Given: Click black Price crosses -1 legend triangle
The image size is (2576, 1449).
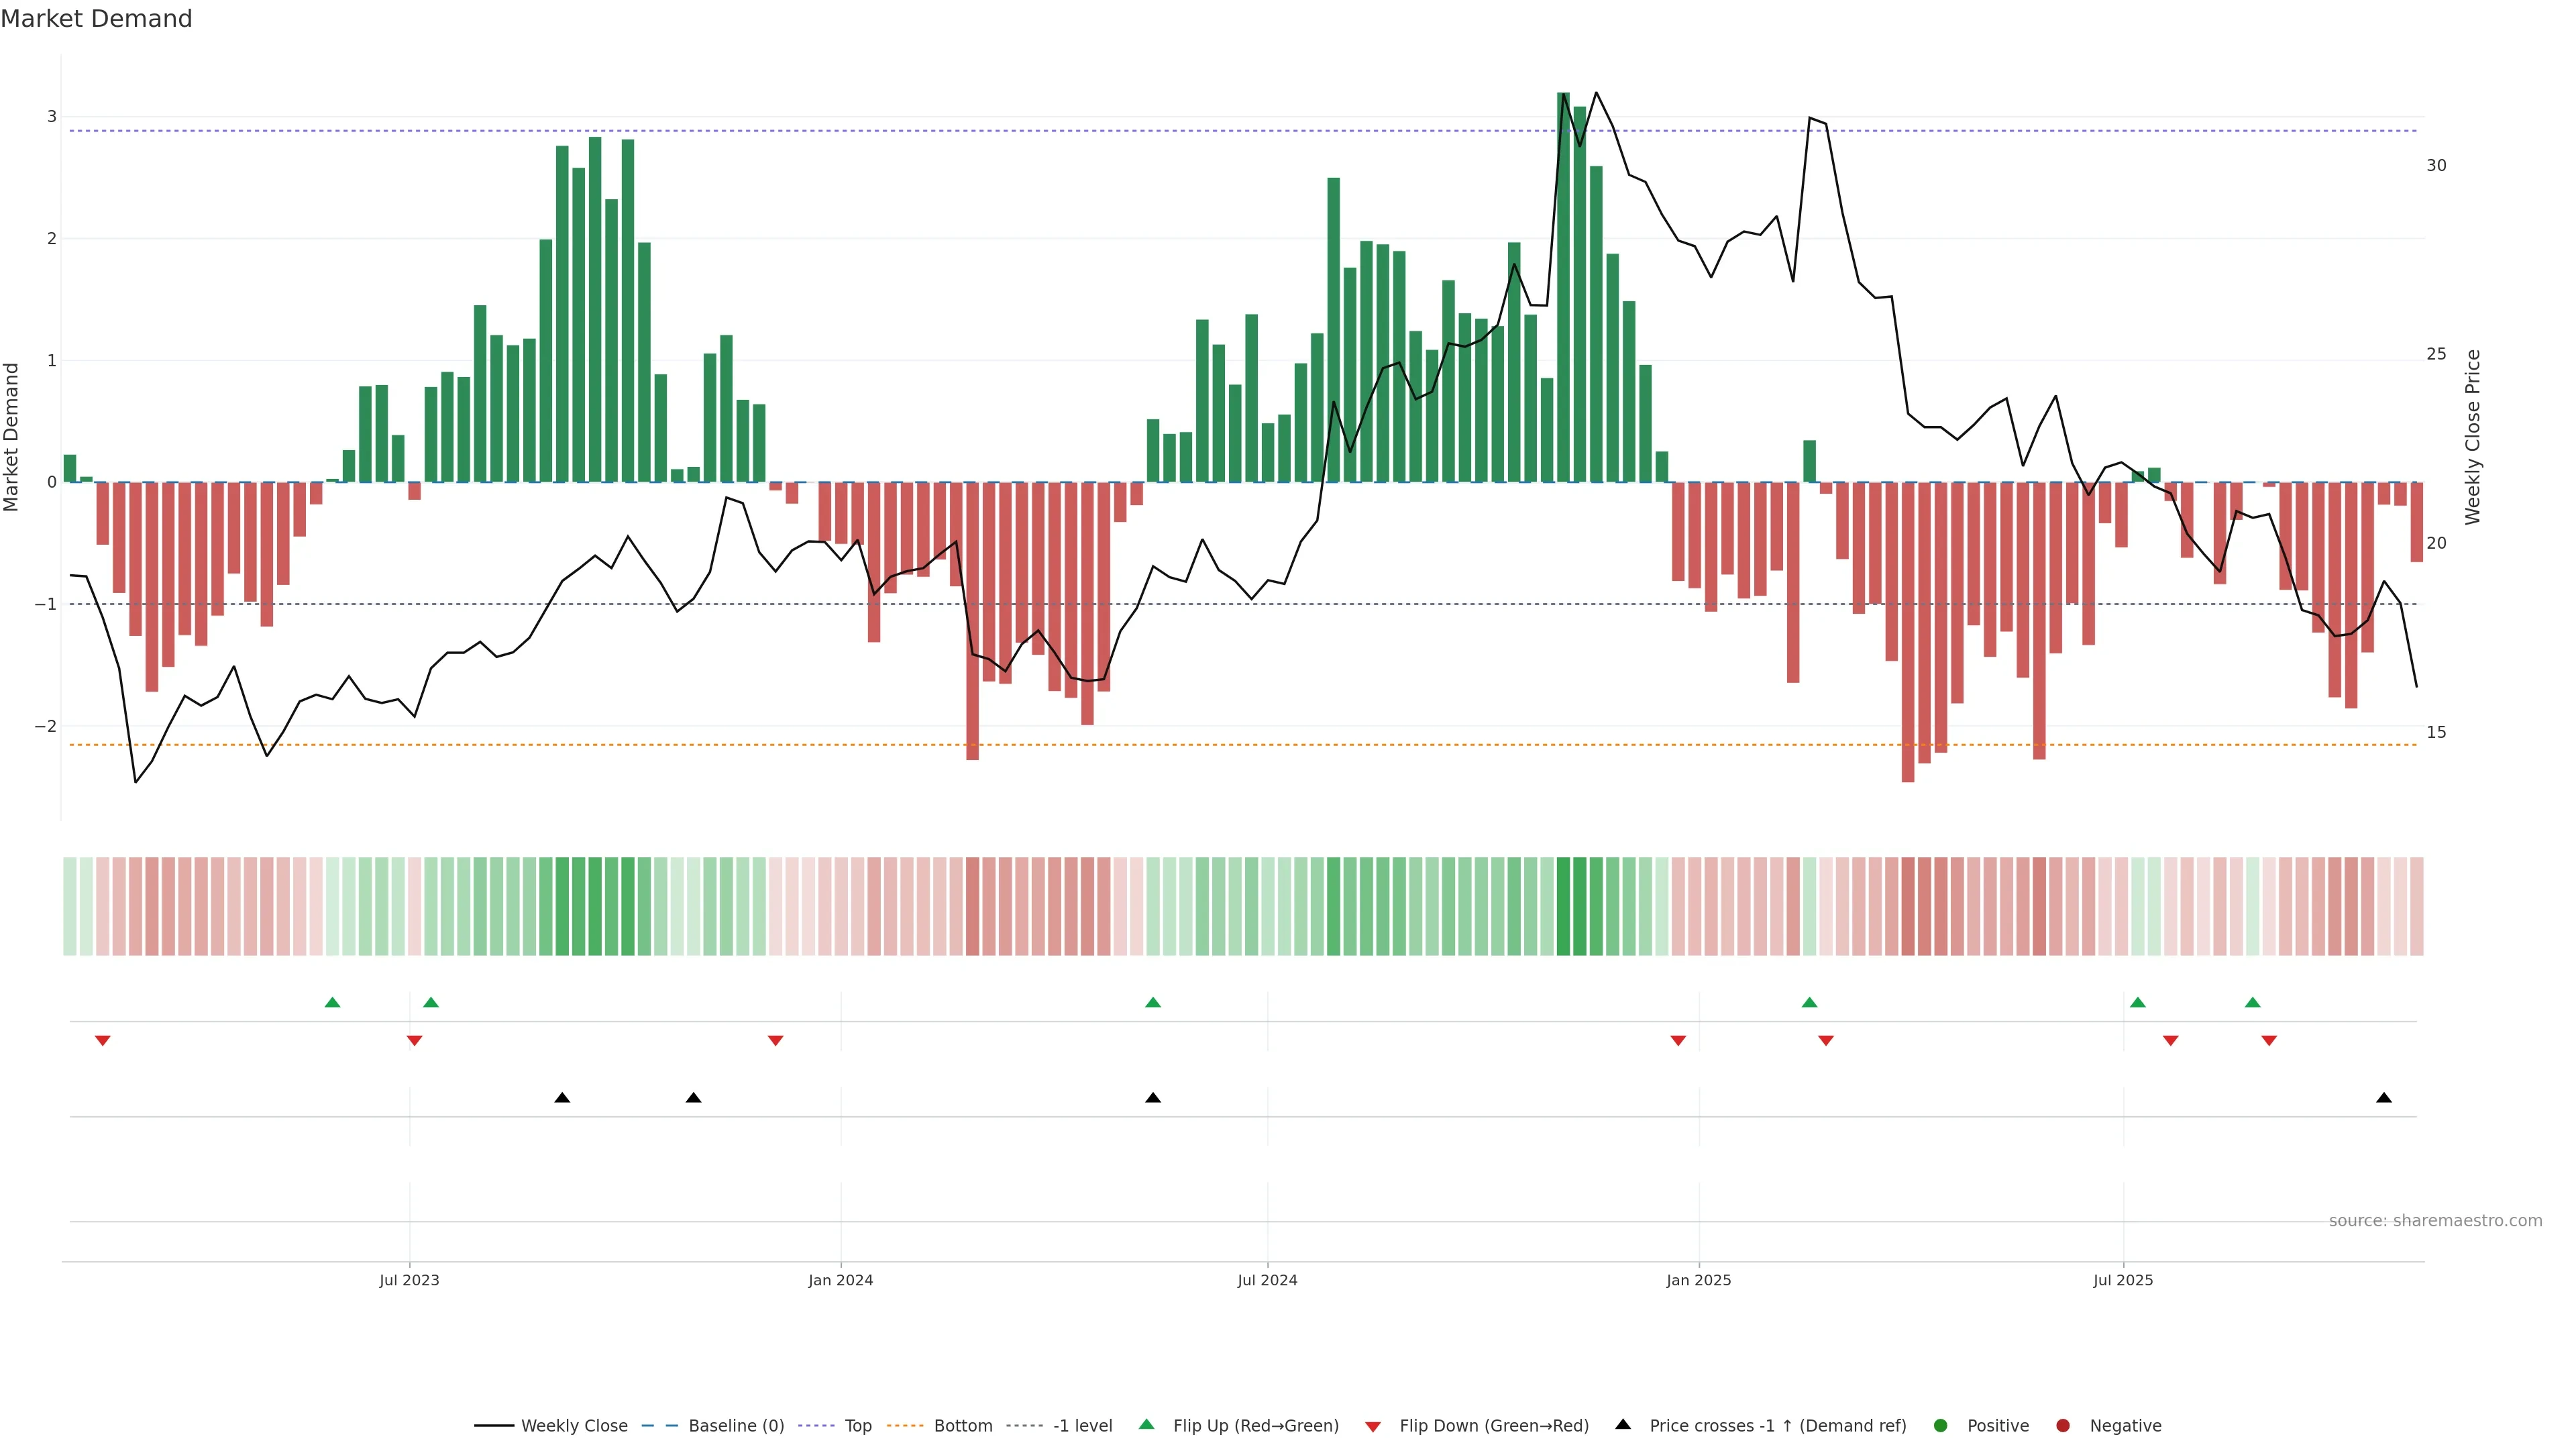Looking at the screenshot, I should 1623,1425.
